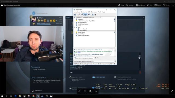The height and width of the screenshot is (98, 175).
Task: Click the lock icon on Cayman Room row
Action: (x=114, y=32)
